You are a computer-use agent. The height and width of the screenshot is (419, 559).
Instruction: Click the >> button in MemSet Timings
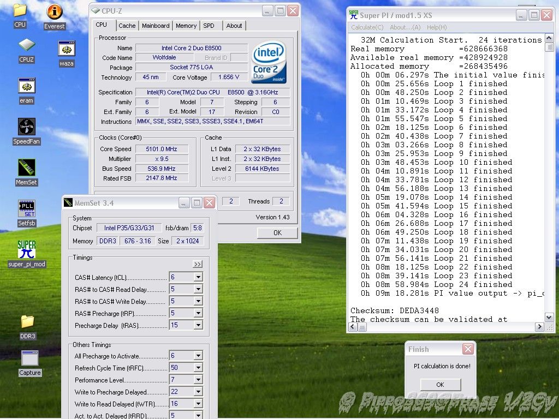(x=198, y=264)
